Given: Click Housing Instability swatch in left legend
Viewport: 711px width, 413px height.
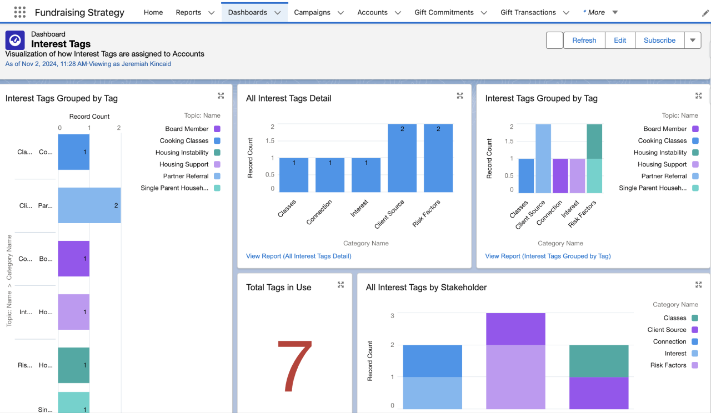Looking at the screenshot, I should (x=217, y=153).
